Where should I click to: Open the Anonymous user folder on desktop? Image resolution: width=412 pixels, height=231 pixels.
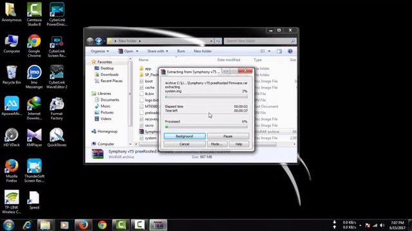tap(12, 13)
